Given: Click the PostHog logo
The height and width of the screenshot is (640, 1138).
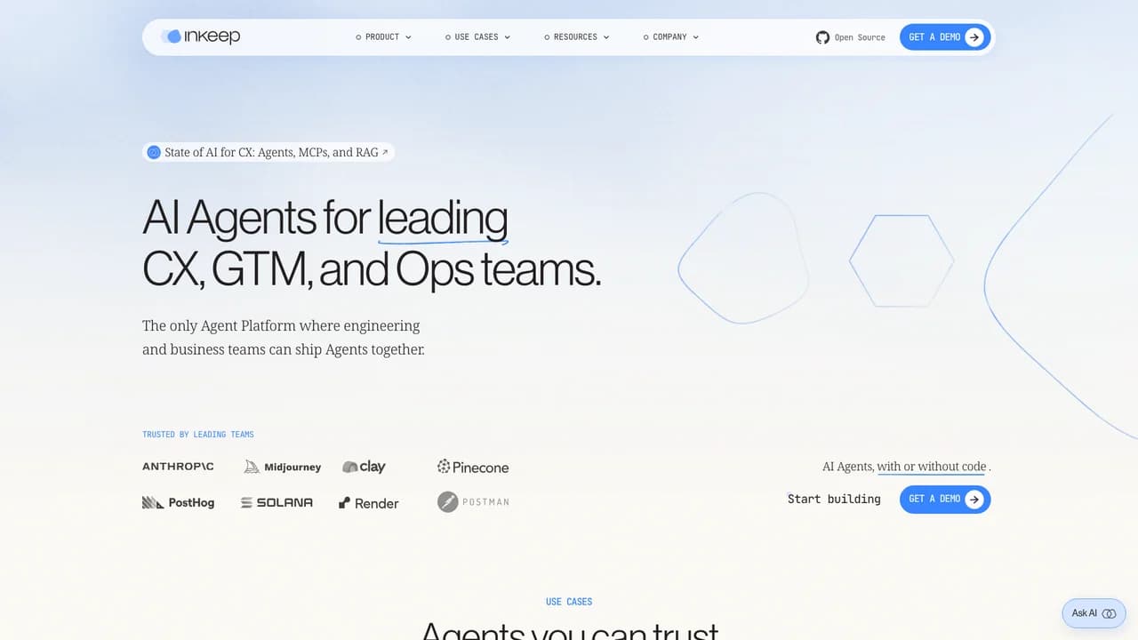Looking at the screenshot, I should pos(178,502).
